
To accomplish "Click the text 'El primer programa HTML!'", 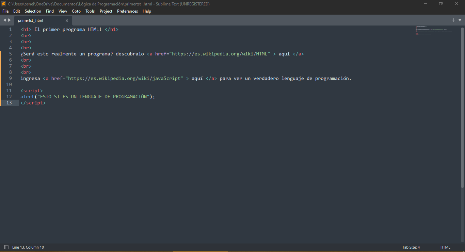I will pos(68,29).
